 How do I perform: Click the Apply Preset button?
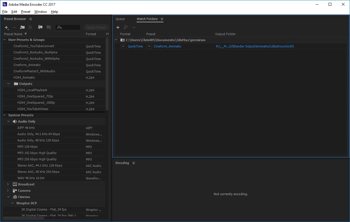pos(96,27)
